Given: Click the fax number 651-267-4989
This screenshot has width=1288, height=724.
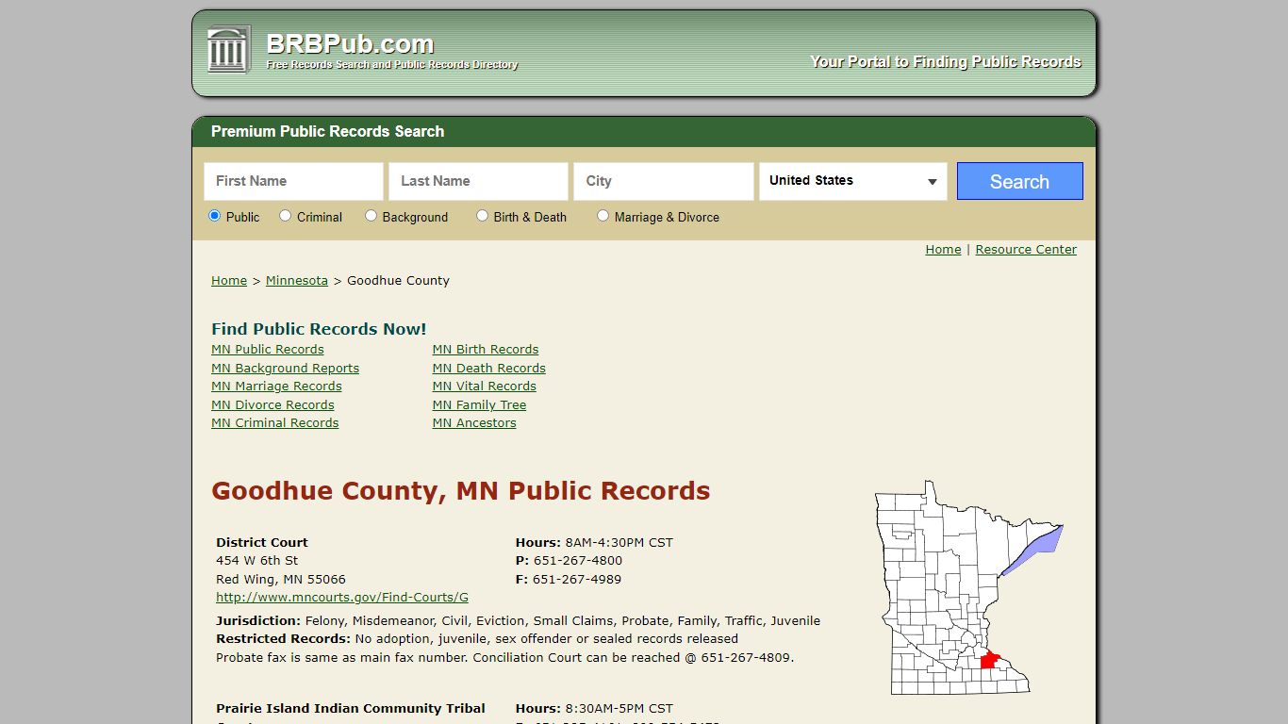Looking at the screenshot, I should pyautogui.click(x=577, y=580).
